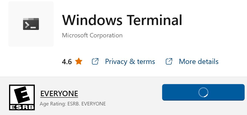The width and height of the screenshot is (247, 115).
Task: Click the orange star rating icon
Action: (x=79, y=62)
